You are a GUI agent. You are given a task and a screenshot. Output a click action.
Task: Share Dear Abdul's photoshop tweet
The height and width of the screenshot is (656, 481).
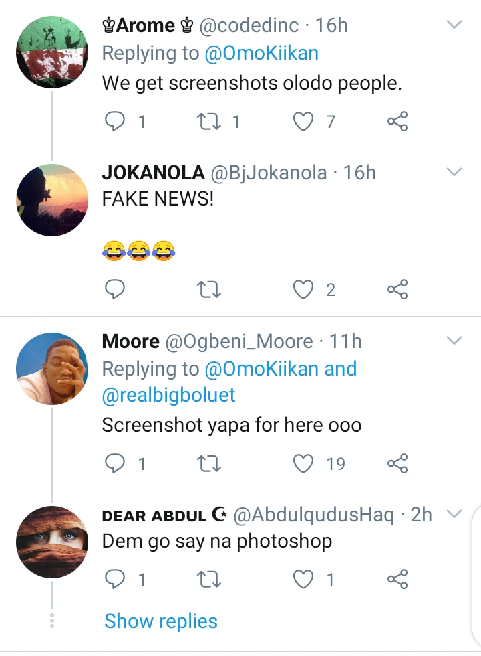click(397, 579)
